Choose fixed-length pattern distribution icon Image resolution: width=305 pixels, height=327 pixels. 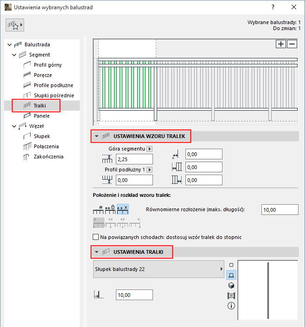(x=110, y=209)
